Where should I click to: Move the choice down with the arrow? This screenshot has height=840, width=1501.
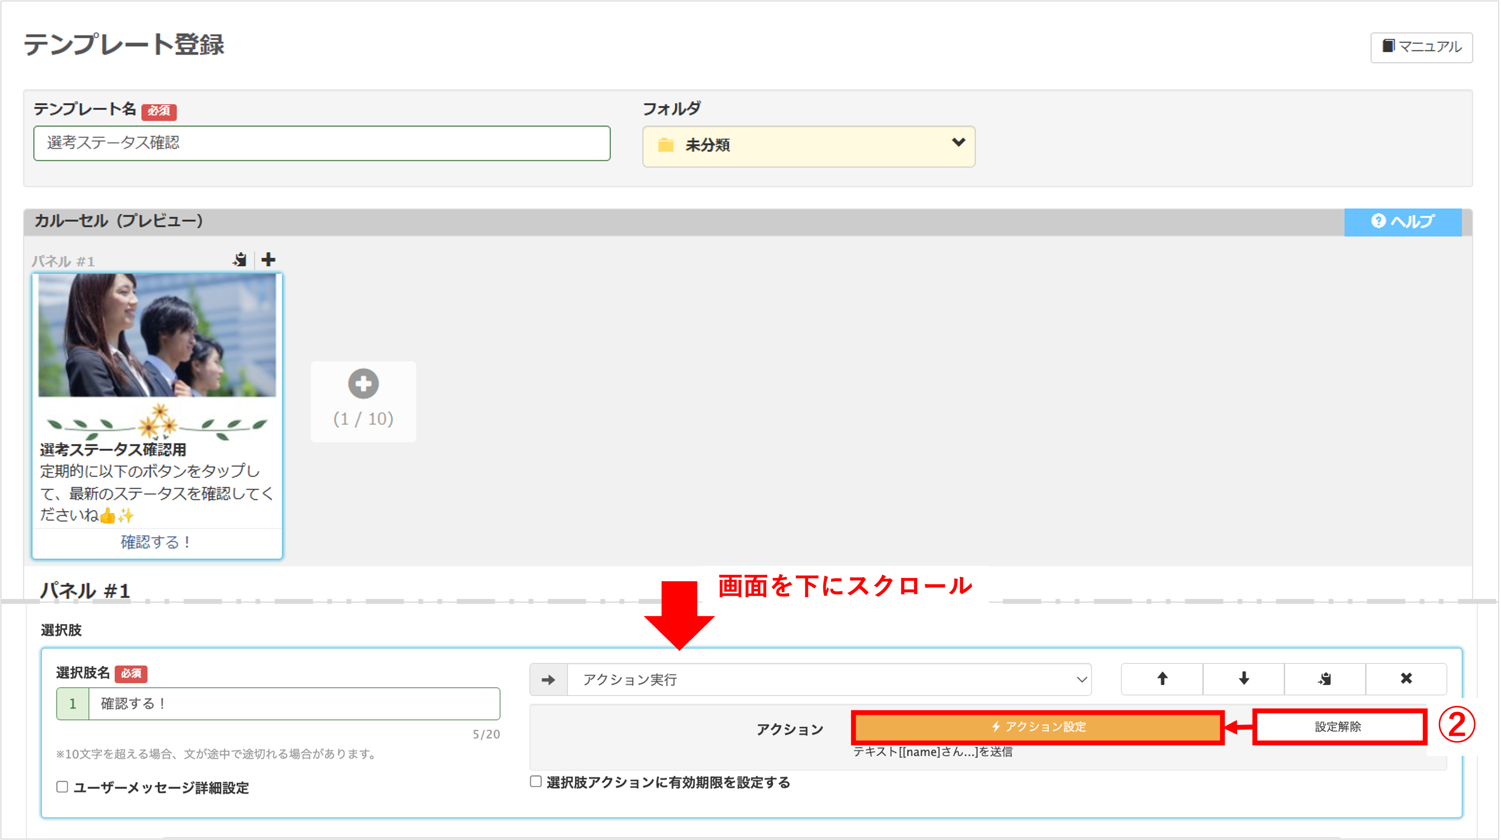(1244, 679)
